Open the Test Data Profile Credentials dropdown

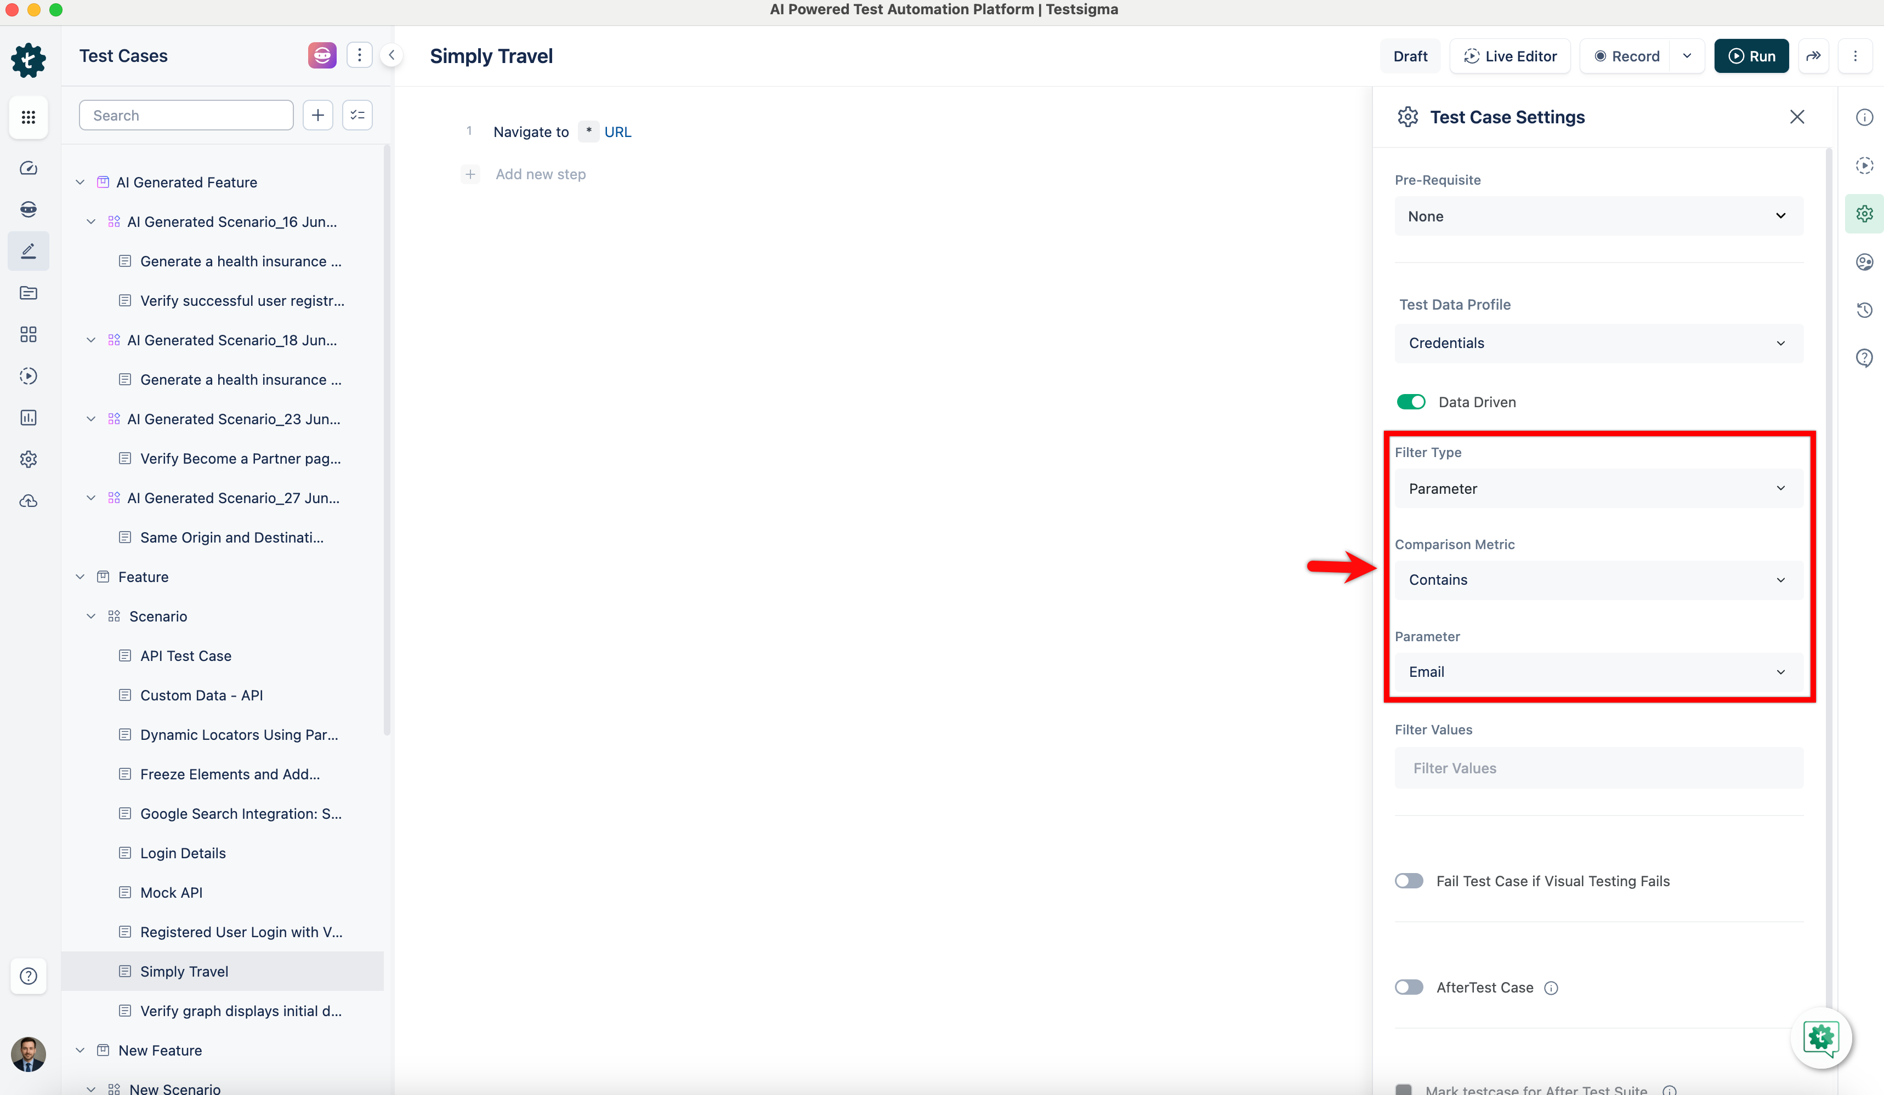(x=1598, y=343)
